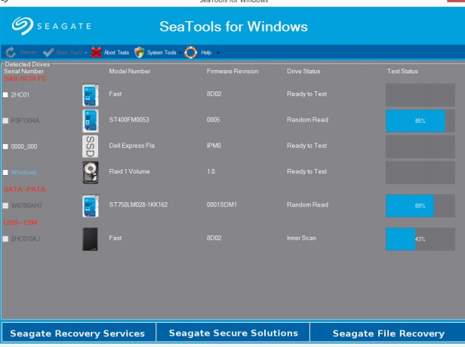Open the System Tools dropdown arrow
Image resolution: width=465 pixels, height=347 pixels.
(181, 53)
